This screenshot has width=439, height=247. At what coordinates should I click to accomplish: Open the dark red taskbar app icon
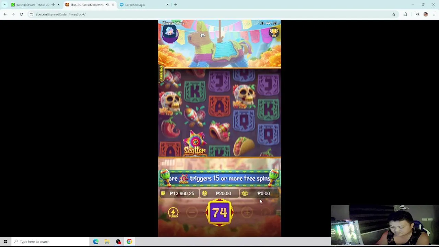coord(118,242)
